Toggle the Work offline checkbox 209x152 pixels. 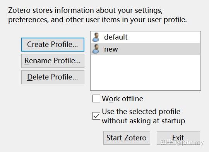(96, 98)
